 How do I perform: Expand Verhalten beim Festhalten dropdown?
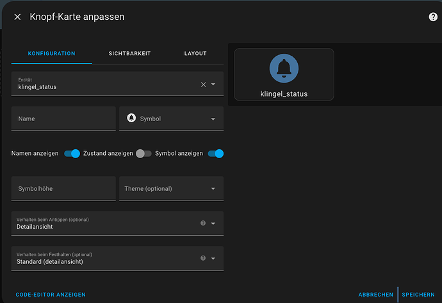(x=213, y=258)
